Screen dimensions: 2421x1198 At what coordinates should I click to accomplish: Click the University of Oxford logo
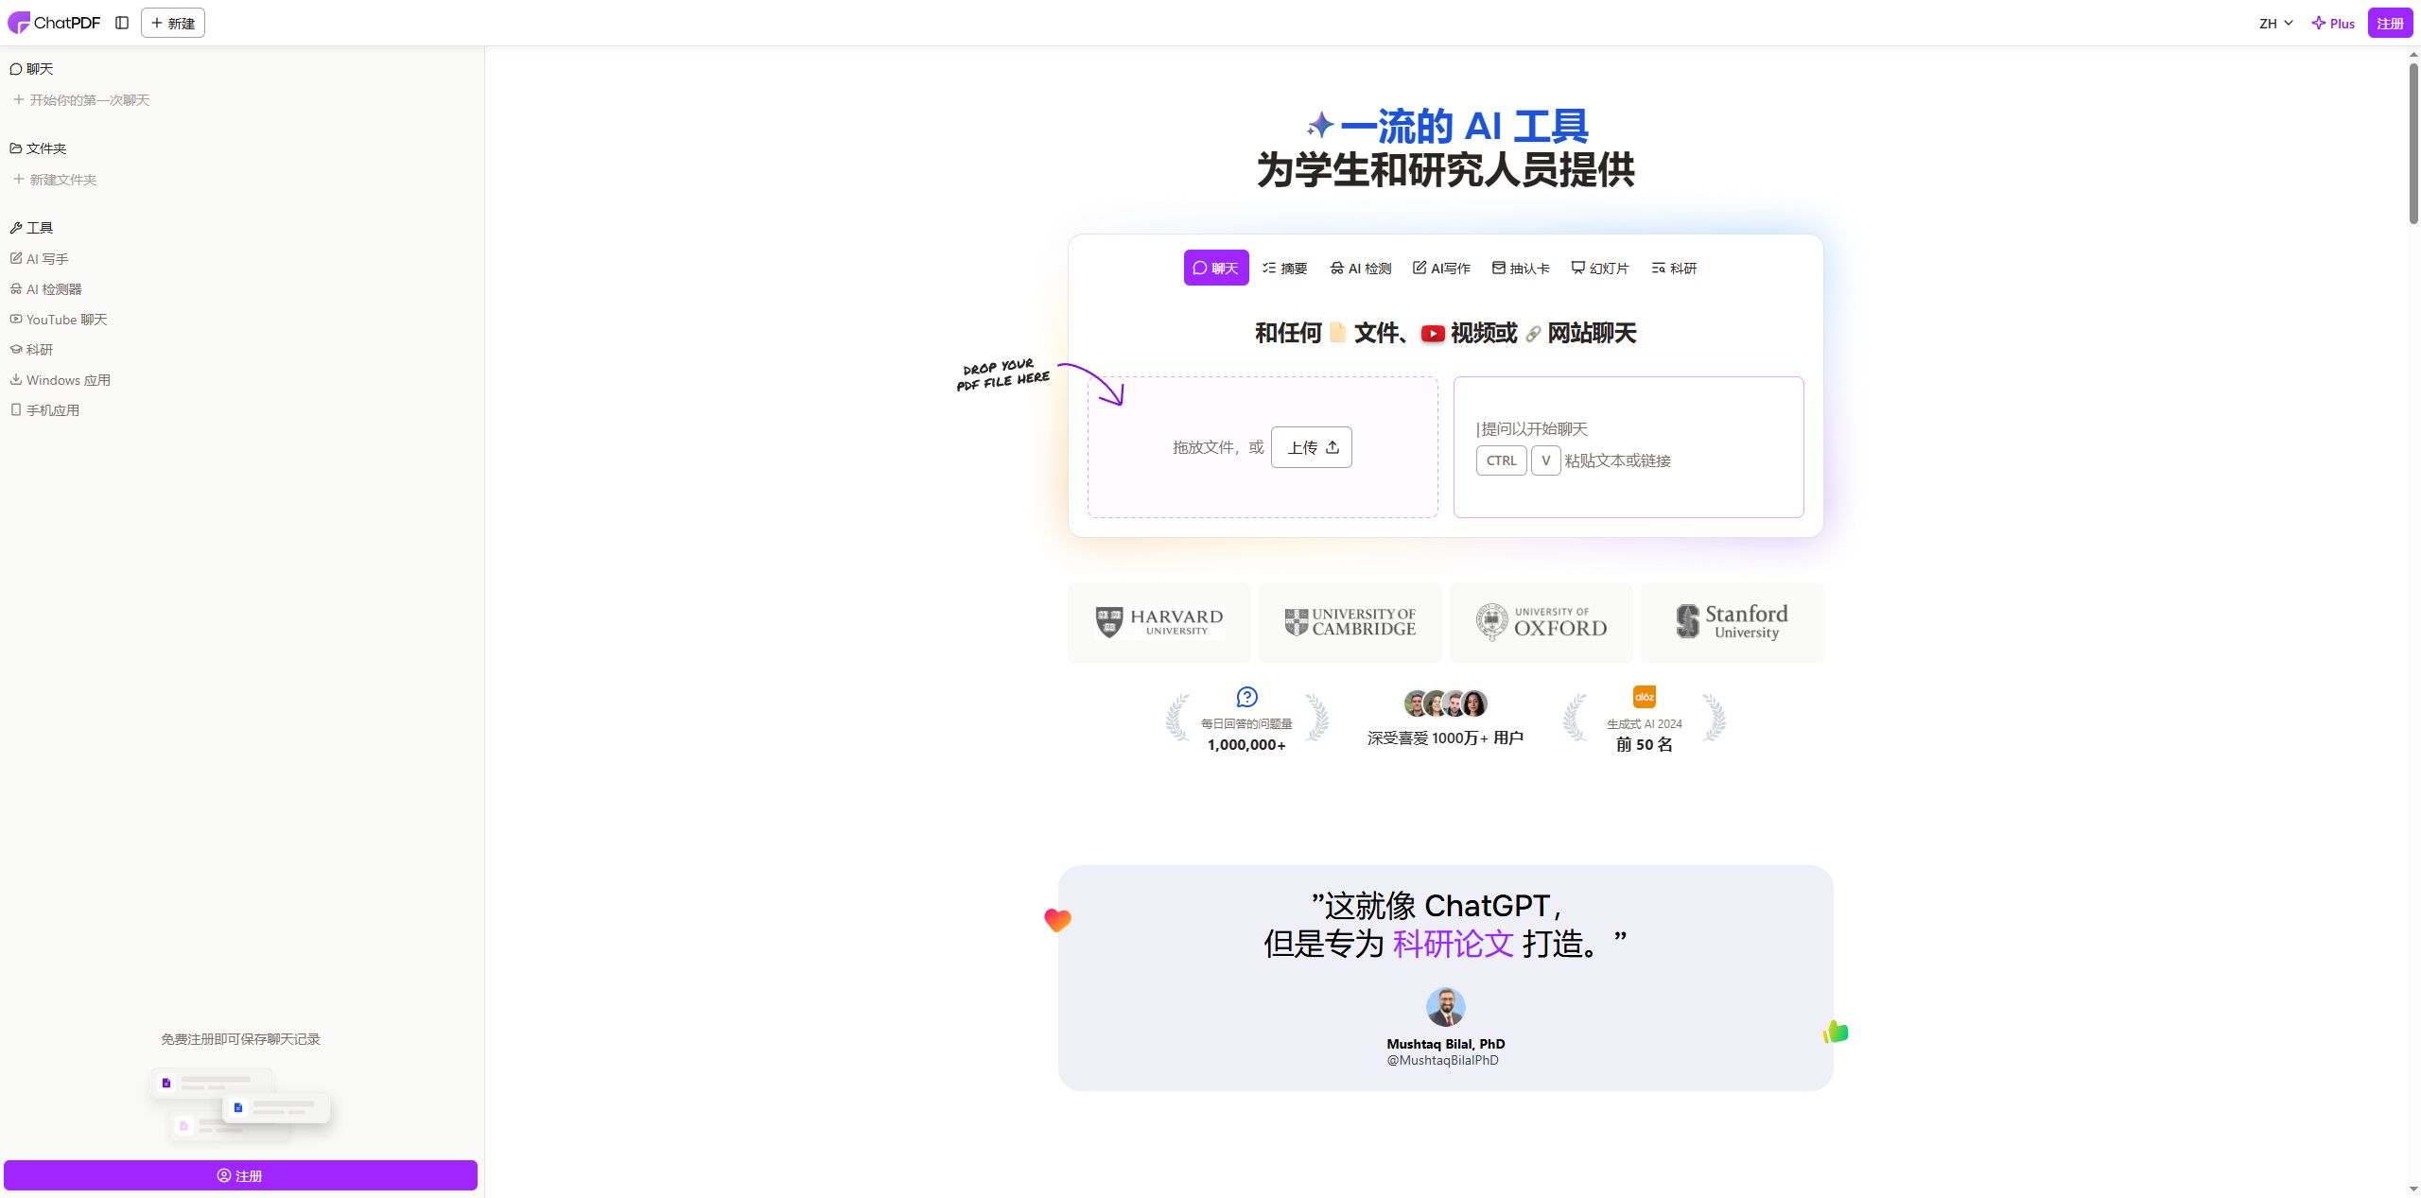(x=1541, y=622)
